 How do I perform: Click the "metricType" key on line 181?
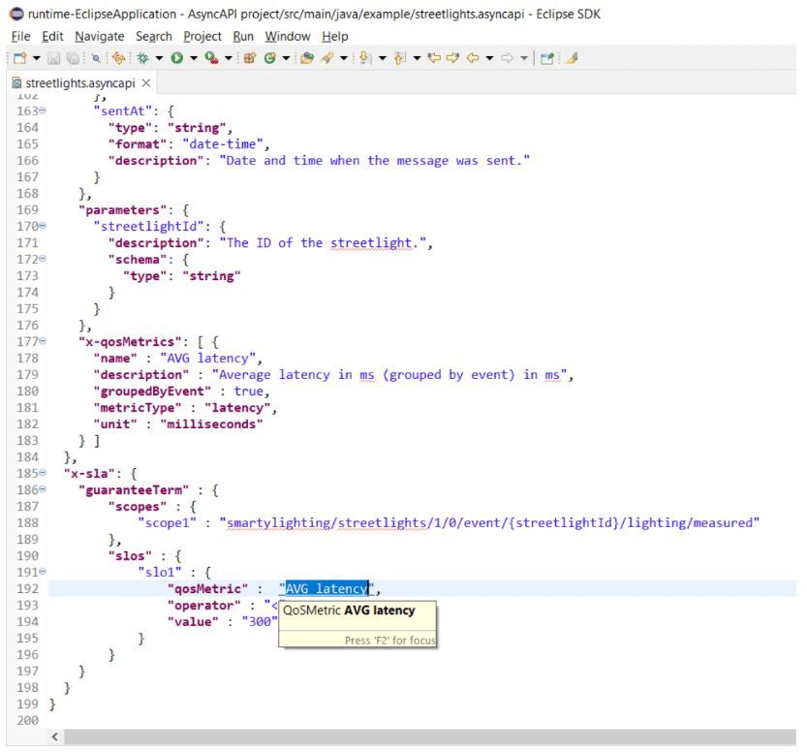(x=138, y=408)
